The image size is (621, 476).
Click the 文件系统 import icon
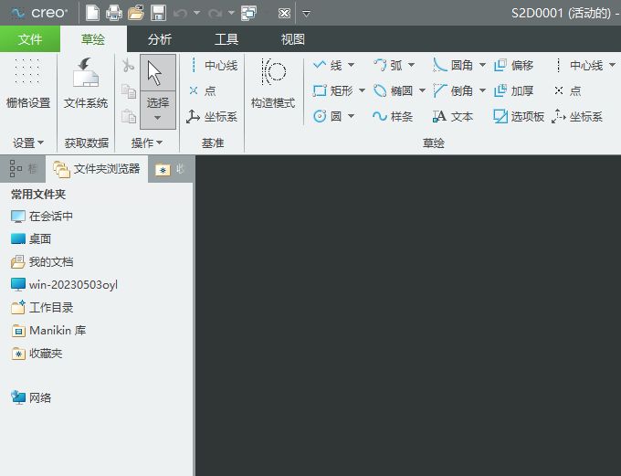coord(86,83)
